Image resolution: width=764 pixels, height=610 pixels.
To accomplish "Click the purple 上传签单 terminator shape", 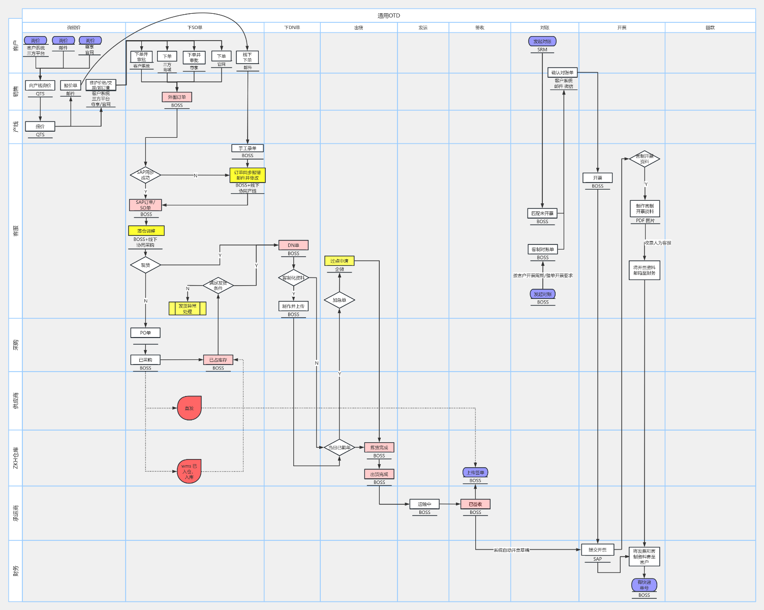I will click(475, 472).
